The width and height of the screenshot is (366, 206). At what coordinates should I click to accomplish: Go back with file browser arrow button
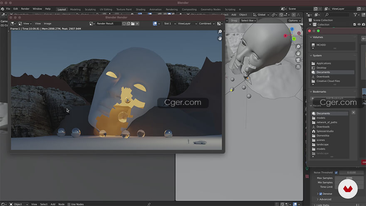[x=364, y=39]
